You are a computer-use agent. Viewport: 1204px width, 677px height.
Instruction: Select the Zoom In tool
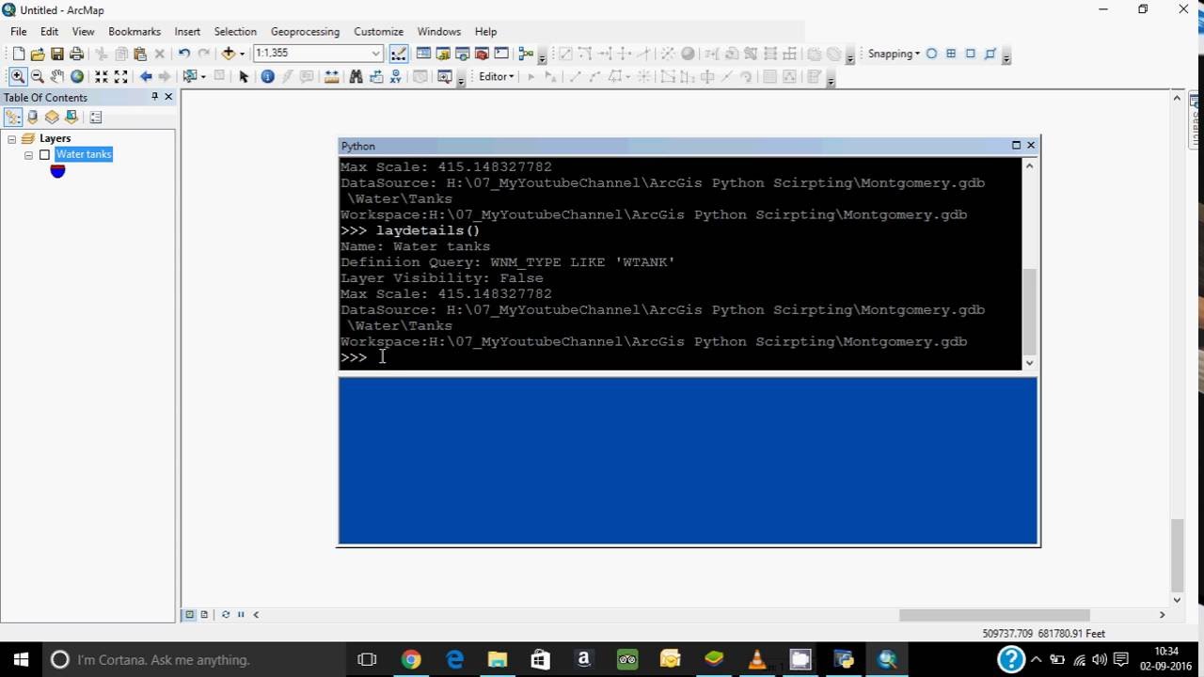[18, 76]
